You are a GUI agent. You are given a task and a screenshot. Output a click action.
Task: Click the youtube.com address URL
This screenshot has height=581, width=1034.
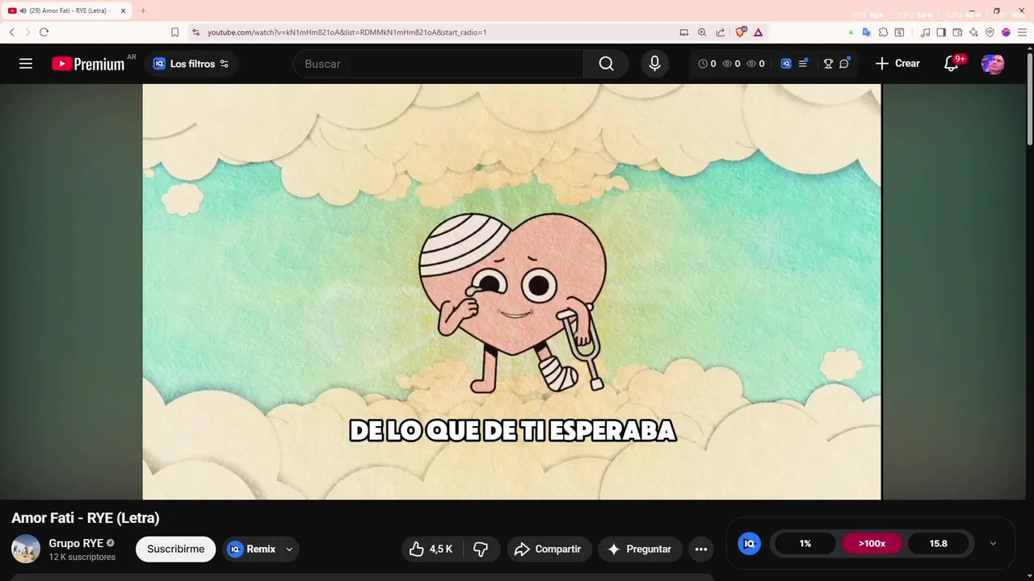(x=347, y=32)
